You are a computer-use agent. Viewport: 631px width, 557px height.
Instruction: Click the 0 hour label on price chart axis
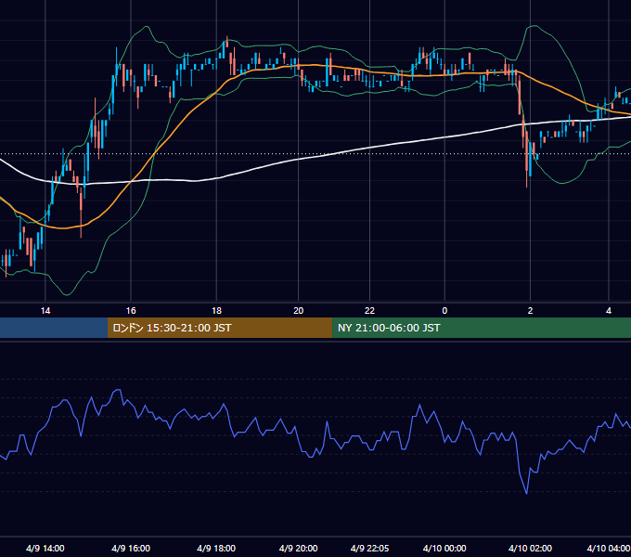click(444, 311)
